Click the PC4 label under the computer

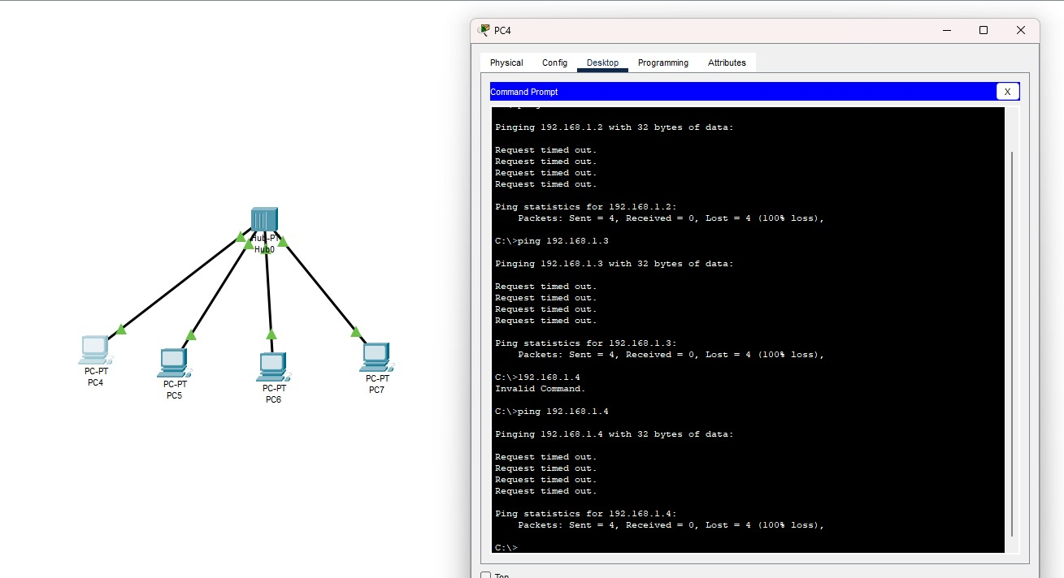(x=96, y=382)
